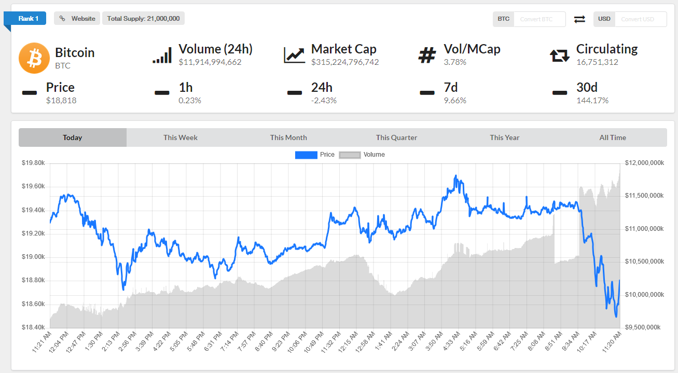The width and height of the screenshot is (678, 373).
Task: Select the Today chart tab
Action: (73, 137)
